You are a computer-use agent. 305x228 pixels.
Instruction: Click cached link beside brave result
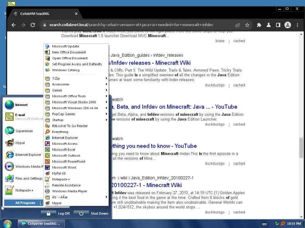click(239, 41)
